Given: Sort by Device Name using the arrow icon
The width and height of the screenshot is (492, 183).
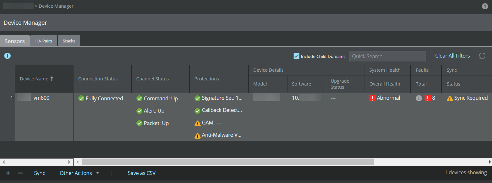Looking at the screenshot, I should [52, 79].
